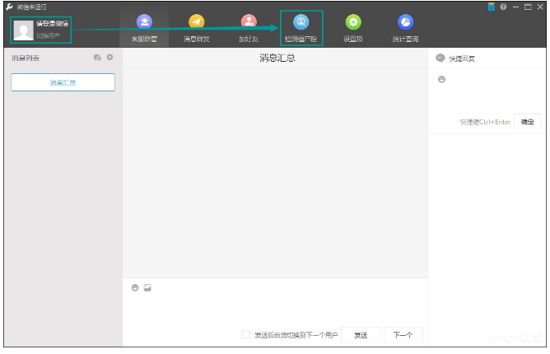Click the 发送 send button
The width and height of the screenshot is (550, 354).
(x=361, y=335)
